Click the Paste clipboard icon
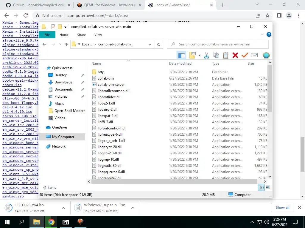Viewport: 305px width, 228px height. pyautogui.click(x=226, y=56)
